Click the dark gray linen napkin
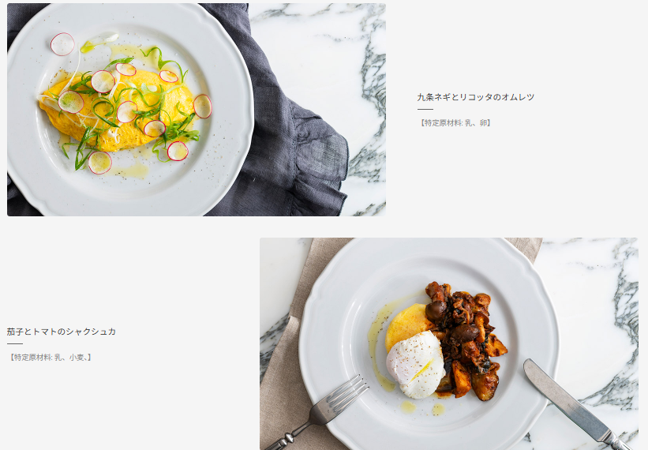648x450 pixels. pos(290,137)
